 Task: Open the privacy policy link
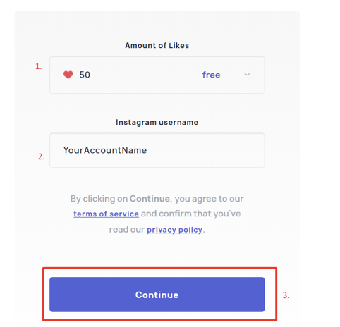175,230
